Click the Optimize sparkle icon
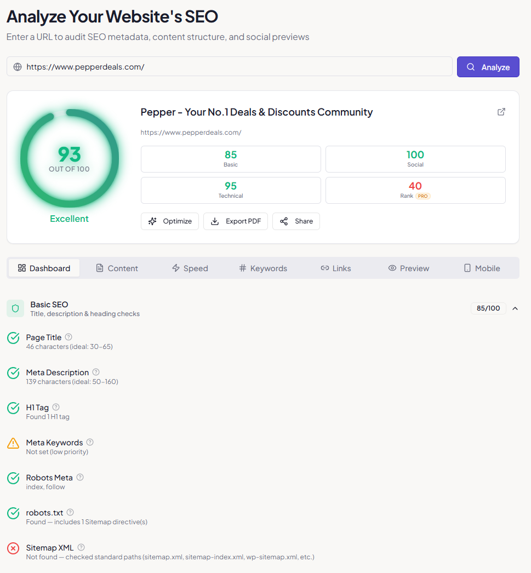This screenshot has height=573, width=531. pyautogui.click(x=153, y=221)
